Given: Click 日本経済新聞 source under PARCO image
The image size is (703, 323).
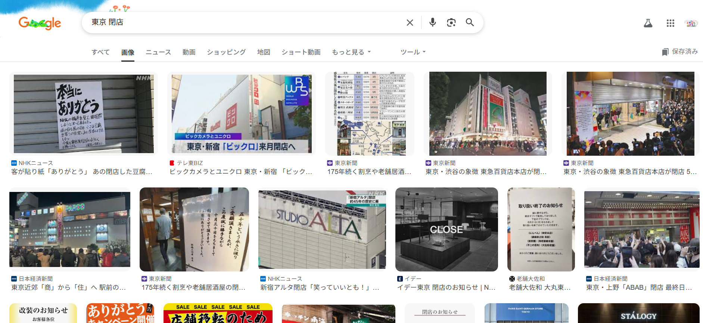Looking at the screenshot, I should [x=36, y=279].
